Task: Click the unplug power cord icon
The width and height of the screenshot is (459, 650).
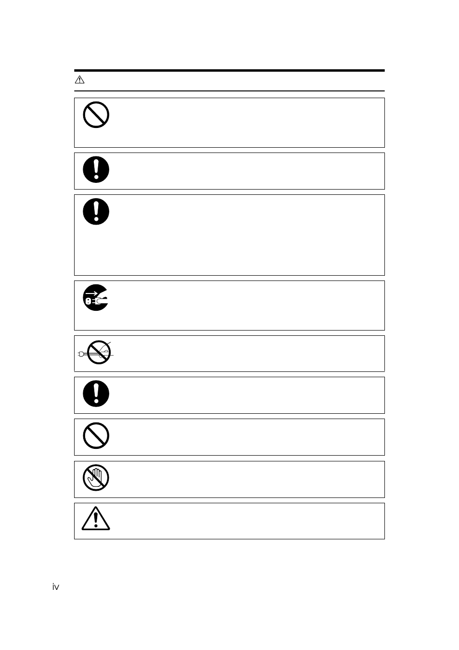Action: [96, 297]
